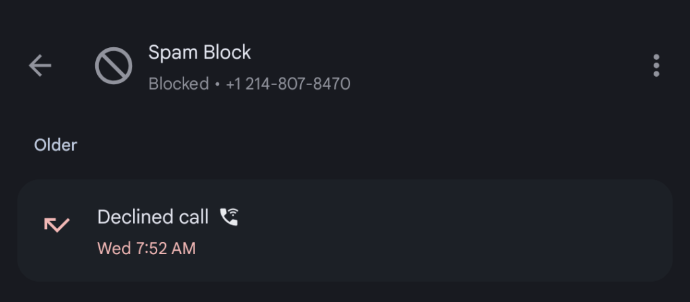
Task: Go back using the left arrow
Action: click(x=40, y=65)
